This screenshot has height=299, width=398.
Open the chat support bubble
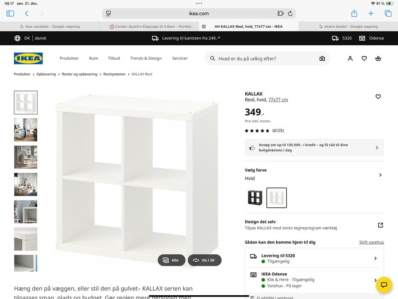coord(384,285)
